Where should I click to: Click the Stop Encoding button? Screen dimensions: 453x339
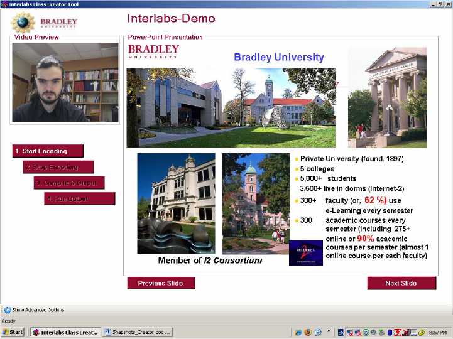(58, 167)
